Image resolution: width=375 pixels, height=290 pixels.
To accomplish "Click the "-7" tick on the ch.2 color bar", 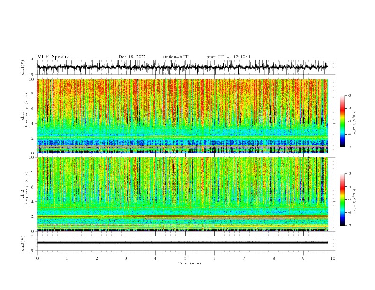I will (349, 225).
